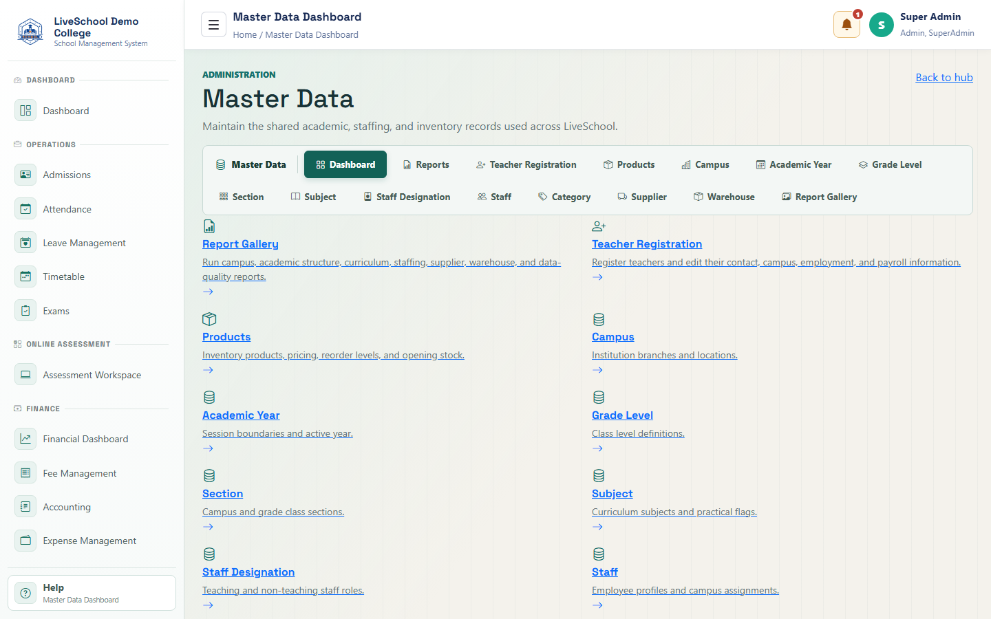Open the Staff heading link
The image size is (991, 619).
[x=605, y=572]
